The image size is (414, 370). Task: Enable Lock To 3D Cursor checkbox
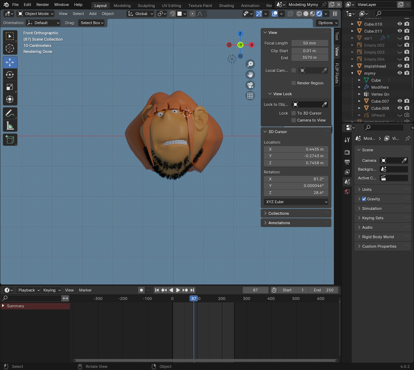click(x=294, y=113)
